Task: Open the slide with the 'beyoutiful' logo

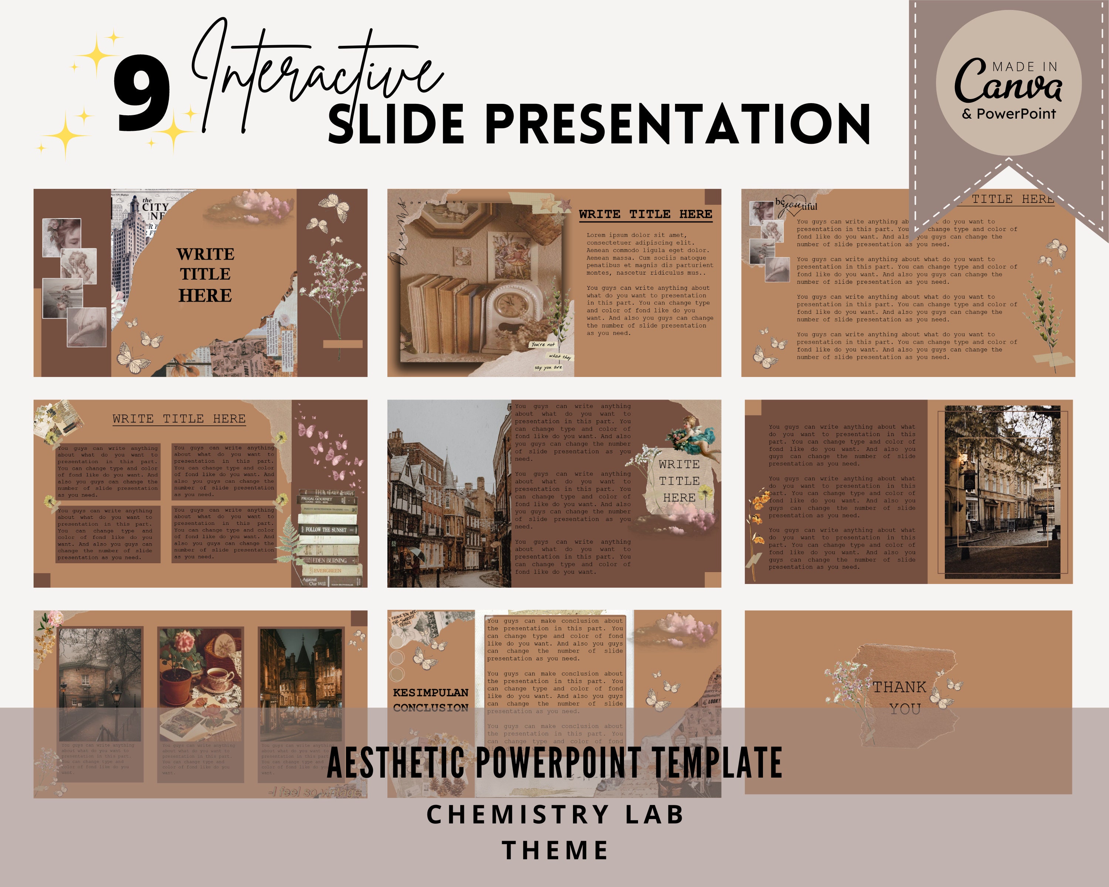Action: [x=908, y=283]
